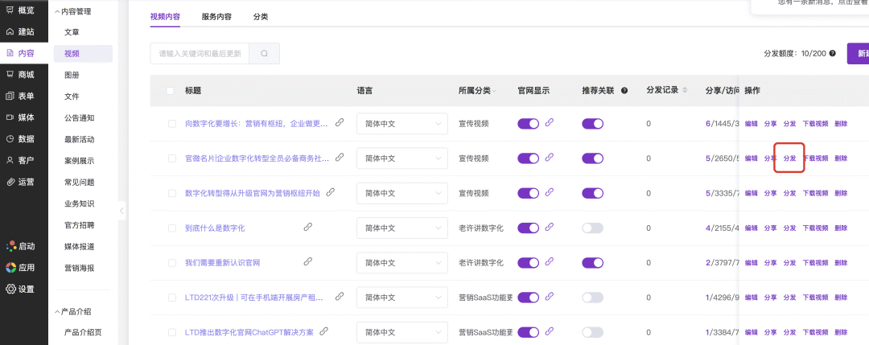This screenshot has height=345, width=869.
Task: Open 设置 gear icon in left sidebar
Action: (x=10, y=289)
